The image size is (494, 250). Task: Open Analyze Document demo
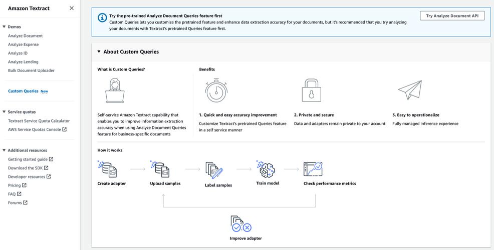tap(25, 36)
